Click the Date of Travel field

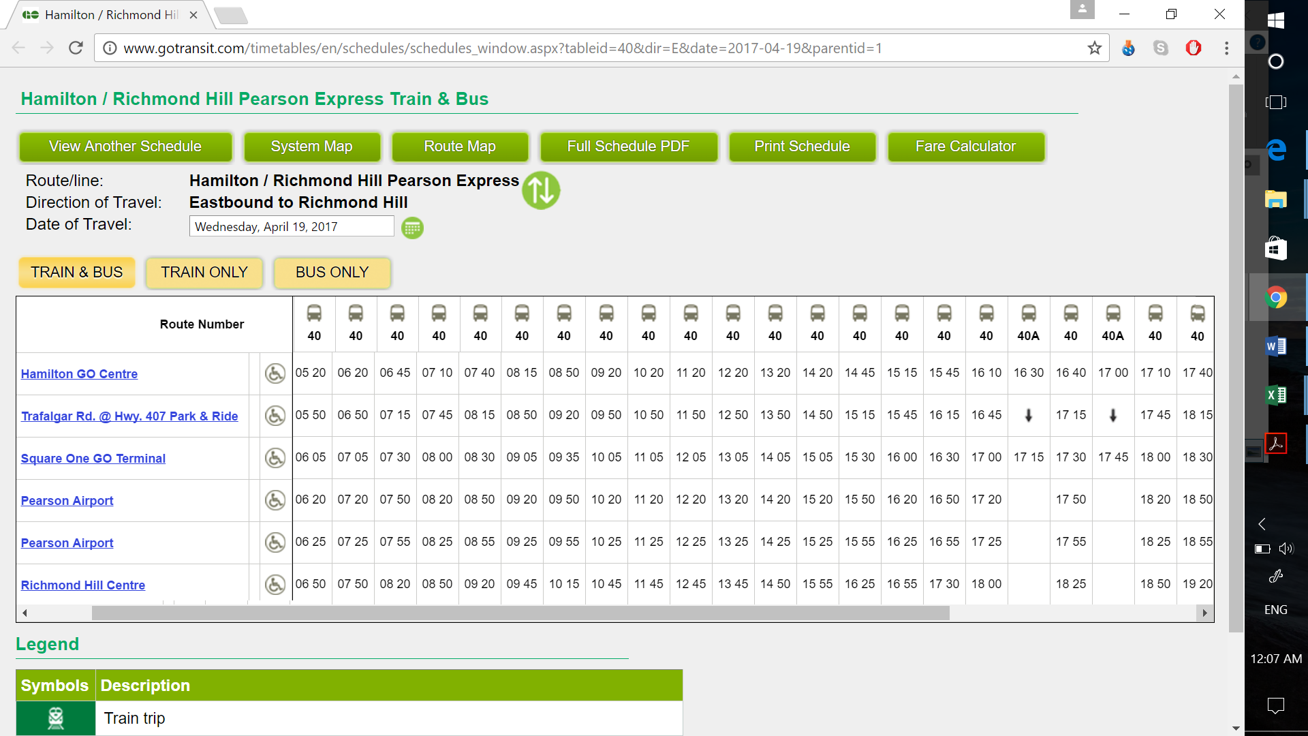click(x=291, y=227)
